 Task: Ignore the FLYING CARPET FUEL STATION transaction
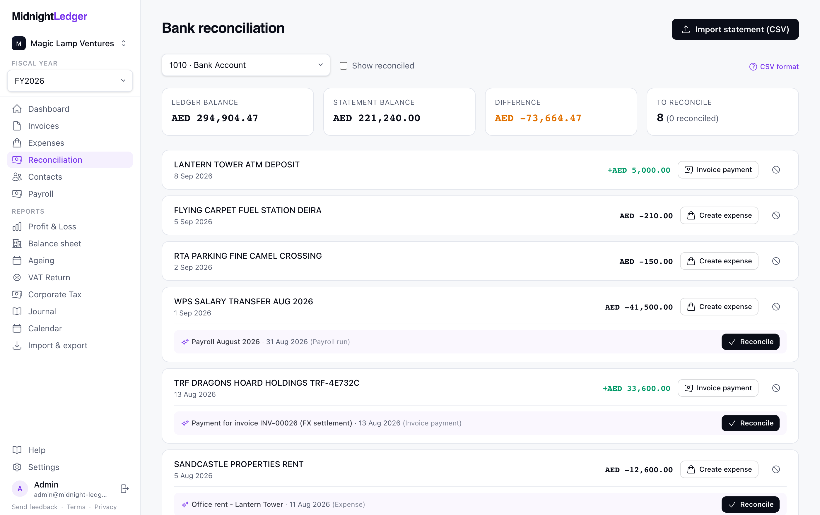[776, 215]
